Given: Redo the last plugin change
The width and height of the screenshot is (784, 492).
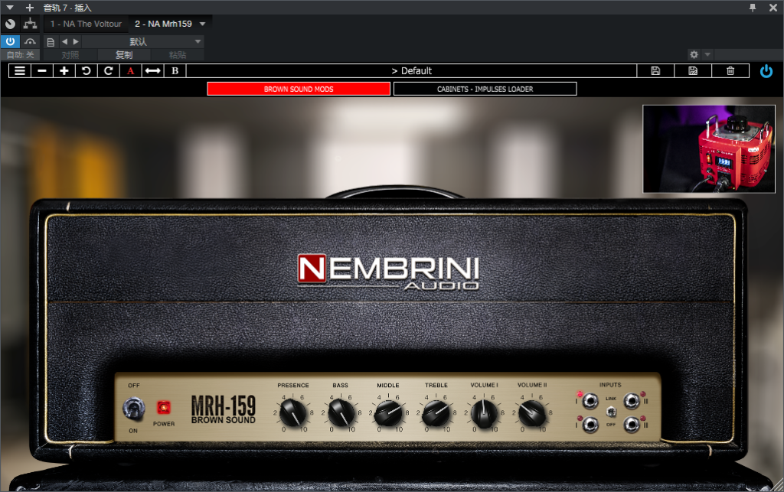Looking at the screenshot, I should pyautogui.click(x=108, y=71).
